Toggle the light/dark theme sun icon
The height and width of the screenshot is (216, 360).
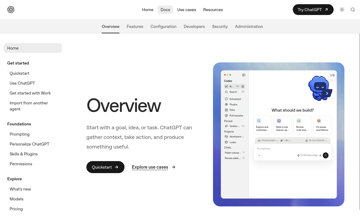click(x=342, y=10)
